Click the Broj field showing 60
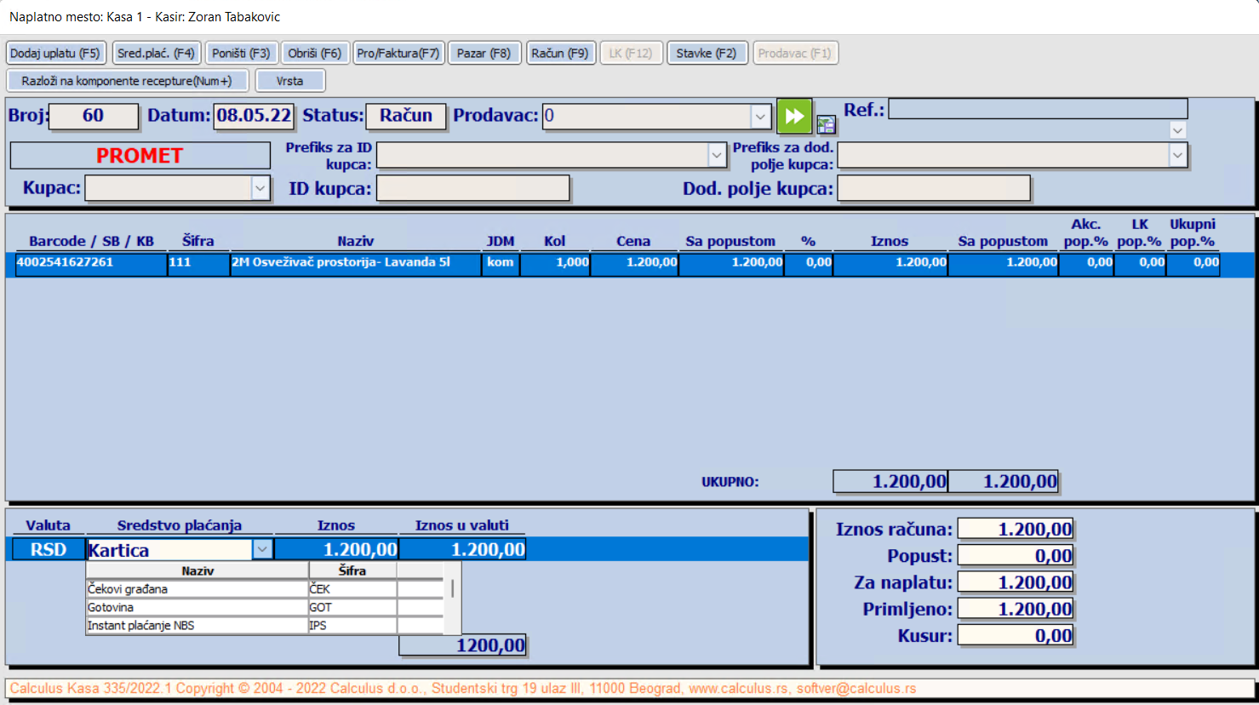 pos(94,116)
